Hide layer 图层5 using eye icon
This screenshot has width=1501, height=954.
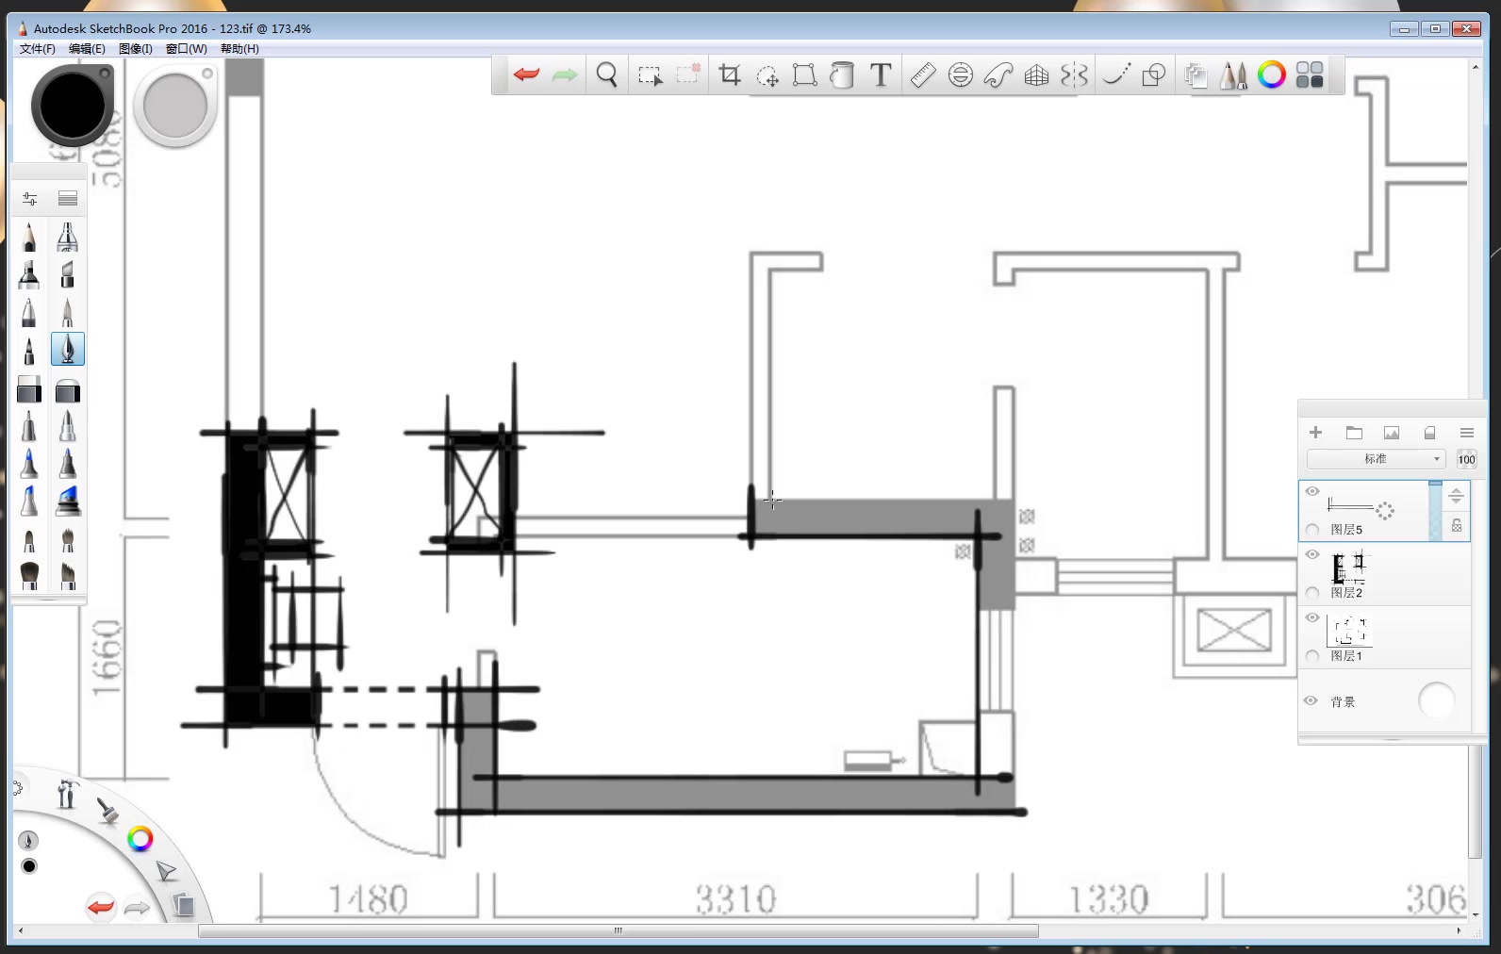tap(1311, 491)
